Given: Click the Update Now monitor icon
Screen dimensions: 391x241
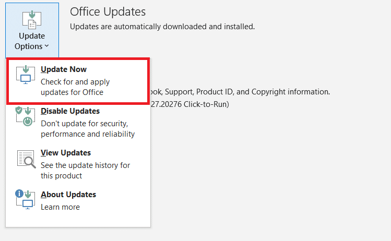Looking at the screenshot, I should click(25, 76).
